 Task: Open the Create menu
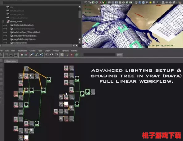pyautogui.click(x=32, y=51)
